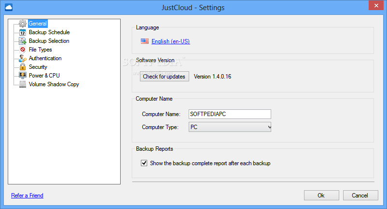Untick Show the backup complete report checkbox
387x209 pixels.
pos(144,163)
